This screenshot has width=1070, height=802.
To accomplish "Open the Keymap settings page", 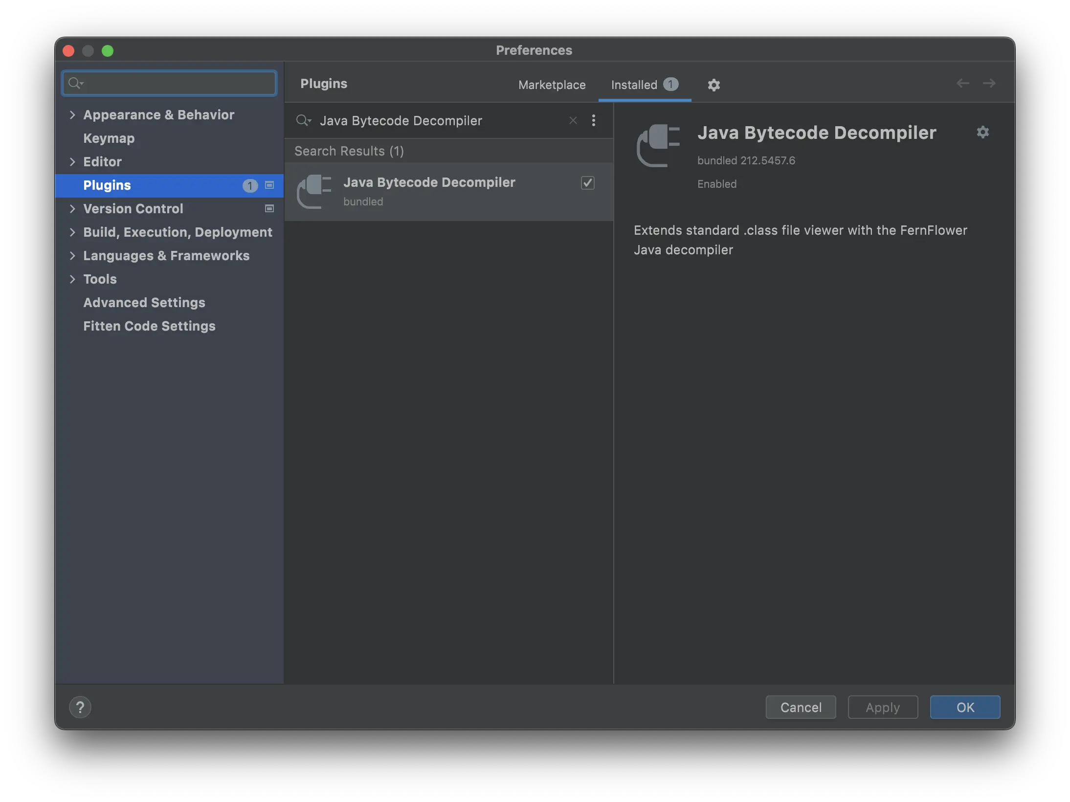I will [x=109, y=138].
